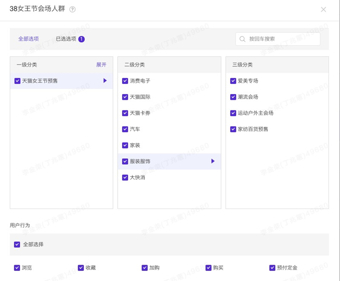
Task: Uncheck the 天猫国际 checkbox
Action: pos(125,97)
